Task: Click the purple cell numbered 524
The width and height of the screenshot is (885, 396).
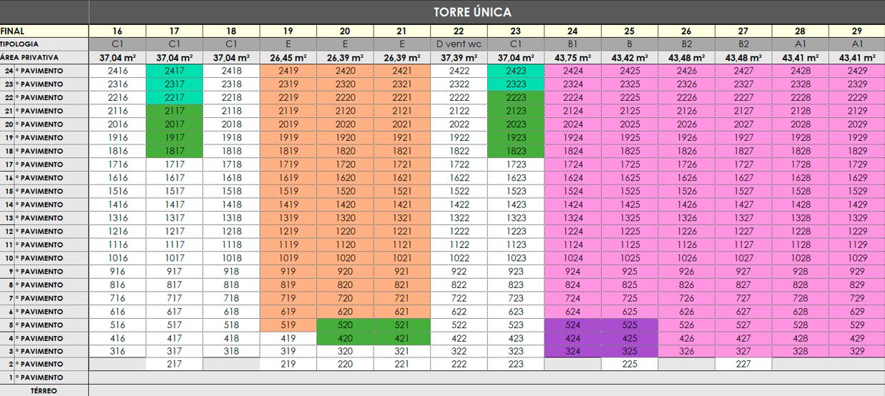Action: click(572, 325)
